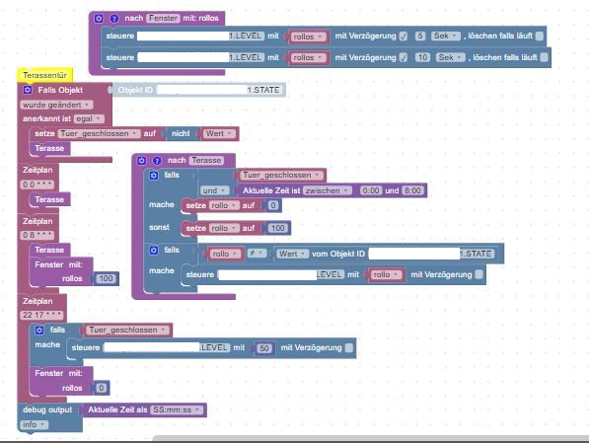This screenshot has width=589, height=443.
Task: Open 'wurde geändert' trigger dropdown
Action: click(x=56, y=105)
